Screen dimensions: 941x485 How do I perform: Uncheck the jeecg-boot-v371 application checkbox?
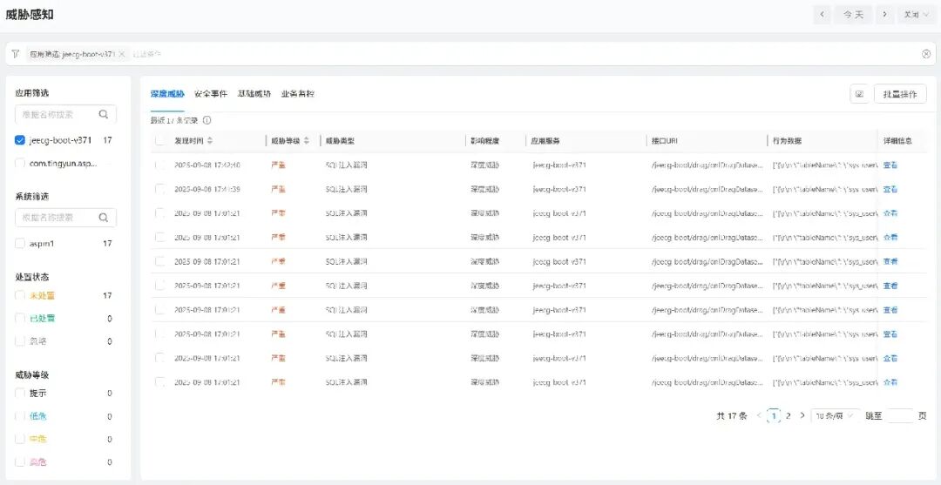click(x=20, y=140)
